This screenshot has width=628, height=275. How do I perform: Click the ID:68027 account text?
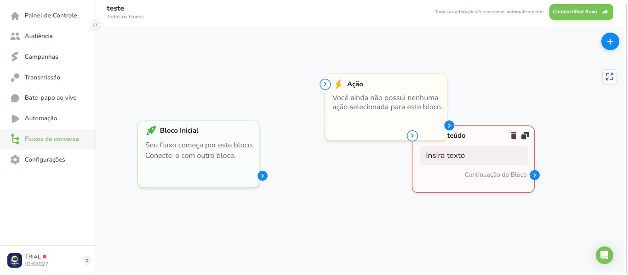[37, 264]
